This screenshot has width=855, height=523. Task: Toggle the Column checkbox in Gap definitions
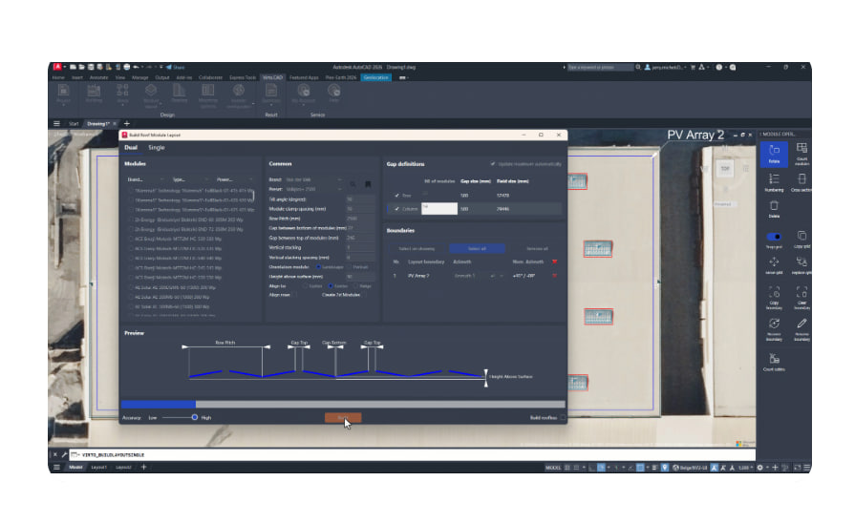[x=397, y=209]
